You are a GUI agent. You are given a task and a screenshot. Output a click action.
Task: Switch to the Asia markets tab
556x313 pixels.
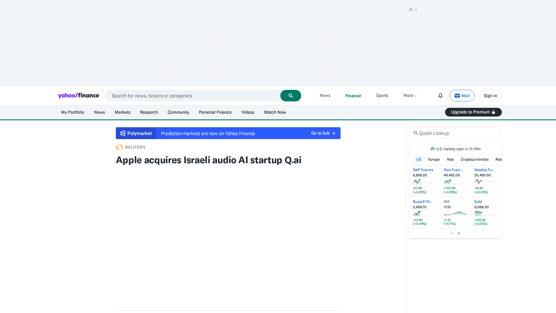pos(450,159)
